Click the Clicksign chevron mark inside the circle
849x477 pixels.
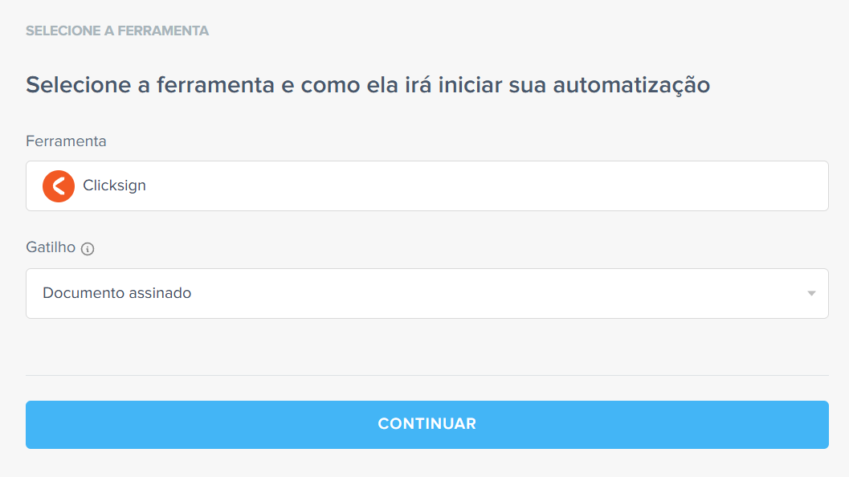click(x=57, y=185)
